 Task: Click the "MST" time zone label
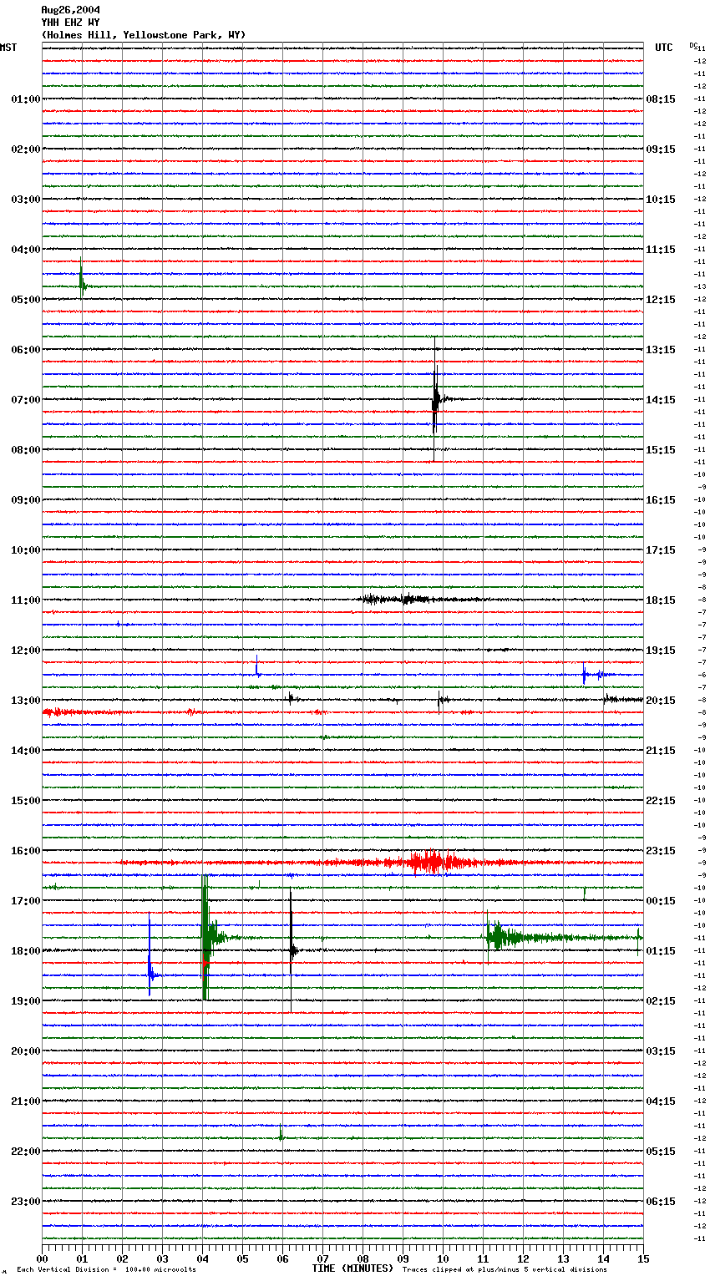[x=8, y=48]
